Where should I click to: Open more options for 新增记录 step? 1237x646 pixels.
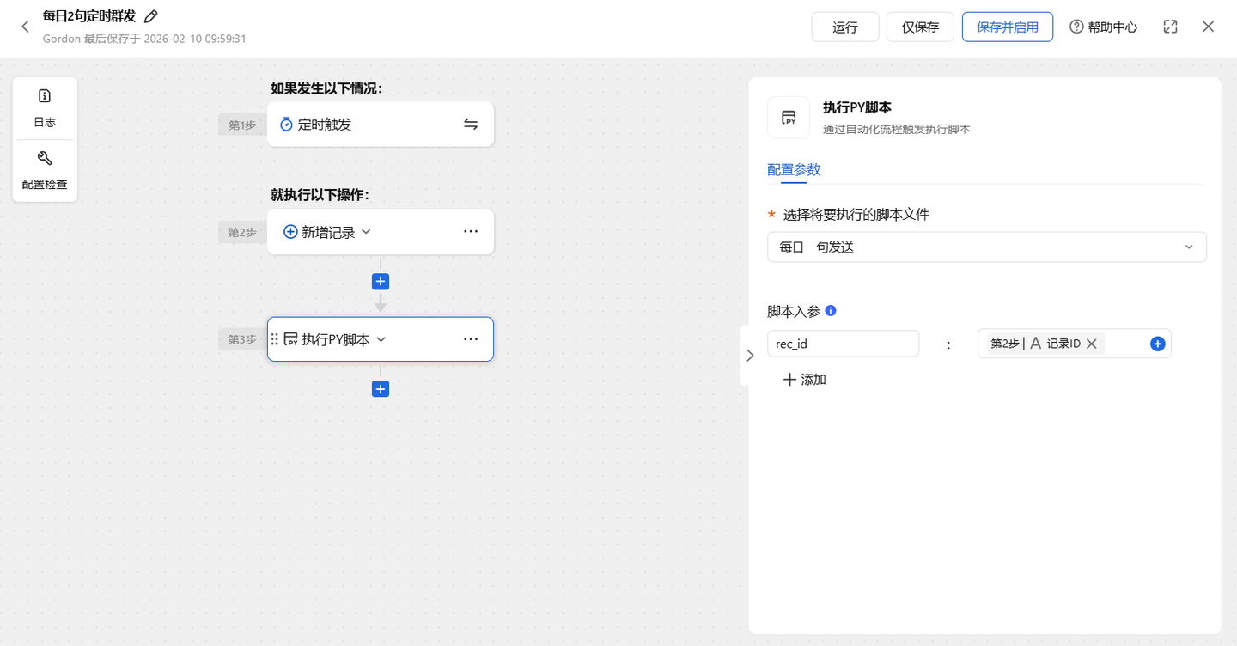point(471,232)
